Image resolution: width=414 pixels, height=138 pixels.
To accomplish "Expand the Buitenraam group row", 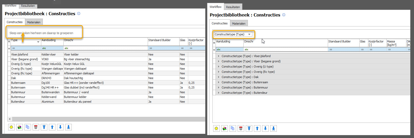I will [x=219, y=82].
